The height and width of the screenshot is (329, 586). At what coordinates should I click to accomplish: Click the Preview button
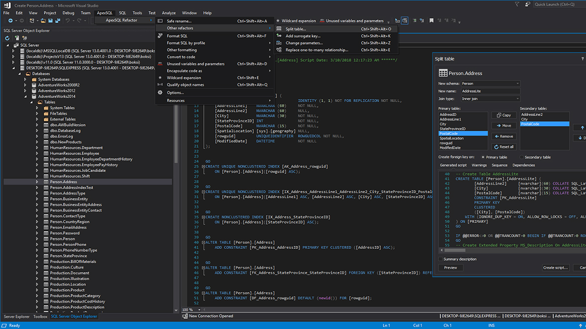click(x=450, y=267)
